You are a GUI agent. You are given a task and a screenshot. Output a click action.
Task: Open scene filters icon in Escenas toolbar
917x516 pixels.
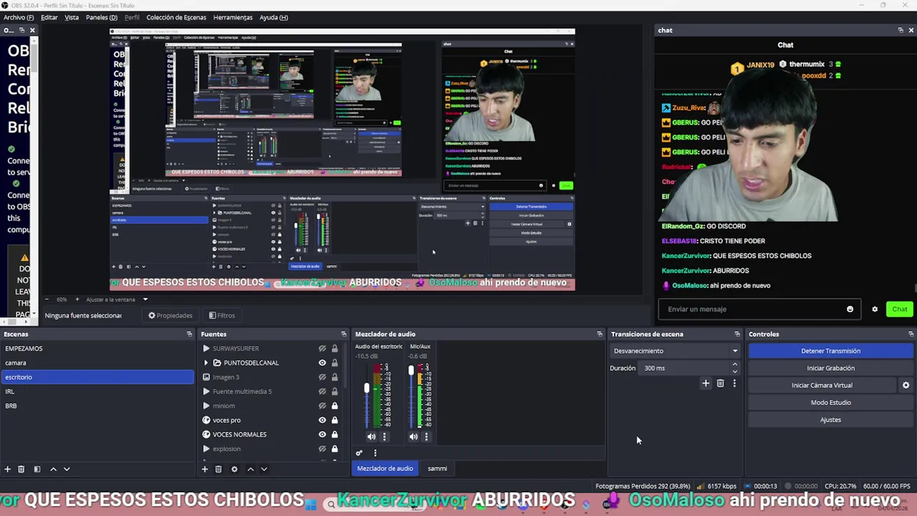point(37,469)
